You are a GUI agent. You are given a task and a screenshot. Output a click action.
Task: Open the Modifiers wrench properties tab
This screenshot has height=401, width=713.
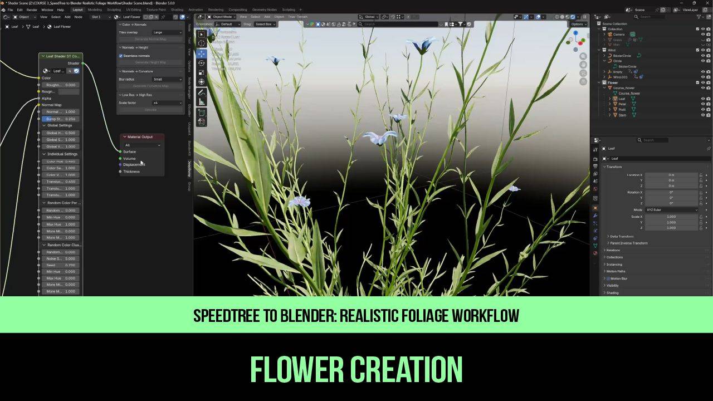coord(595,216)
